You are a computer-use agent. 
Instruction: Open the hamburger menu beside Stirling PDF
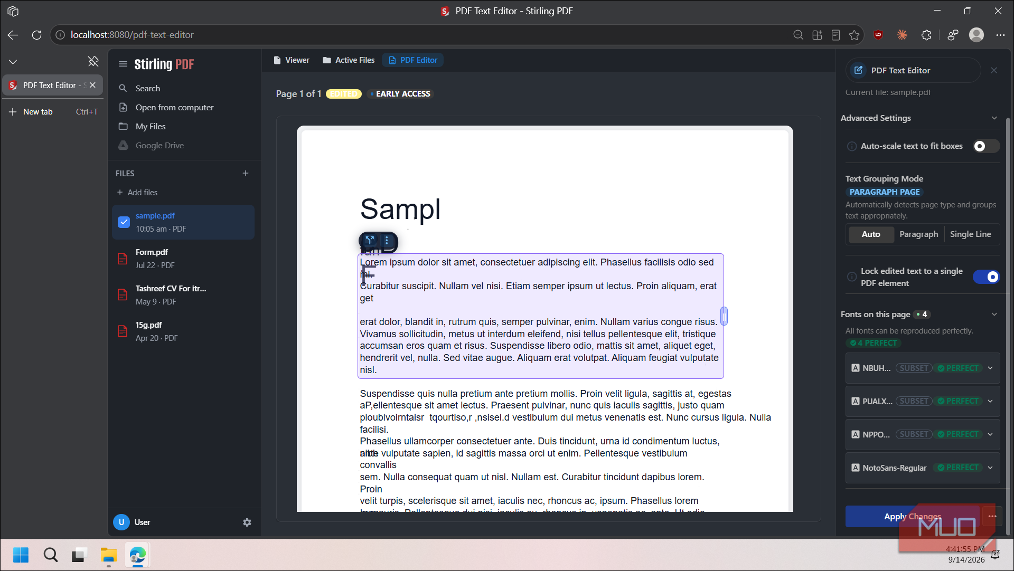point(123,64)
